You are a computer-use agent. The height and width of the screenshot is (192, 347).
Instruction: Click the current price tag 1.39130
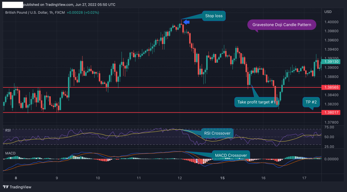coord(330,62)
